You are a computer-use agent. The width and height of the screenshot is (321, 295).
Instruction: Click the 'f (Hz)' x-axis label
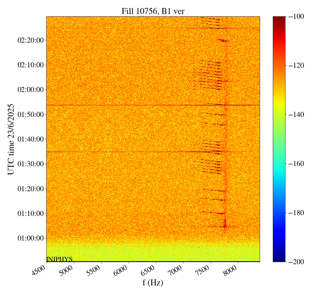[153, 282]
